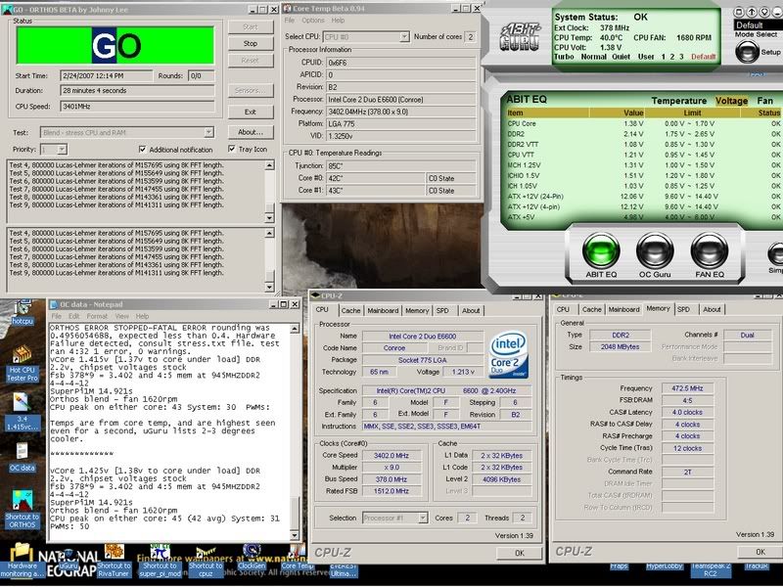Click the About... button in ORTHOS
Viewport: 783px width, 587px height.
pos(251,132)
